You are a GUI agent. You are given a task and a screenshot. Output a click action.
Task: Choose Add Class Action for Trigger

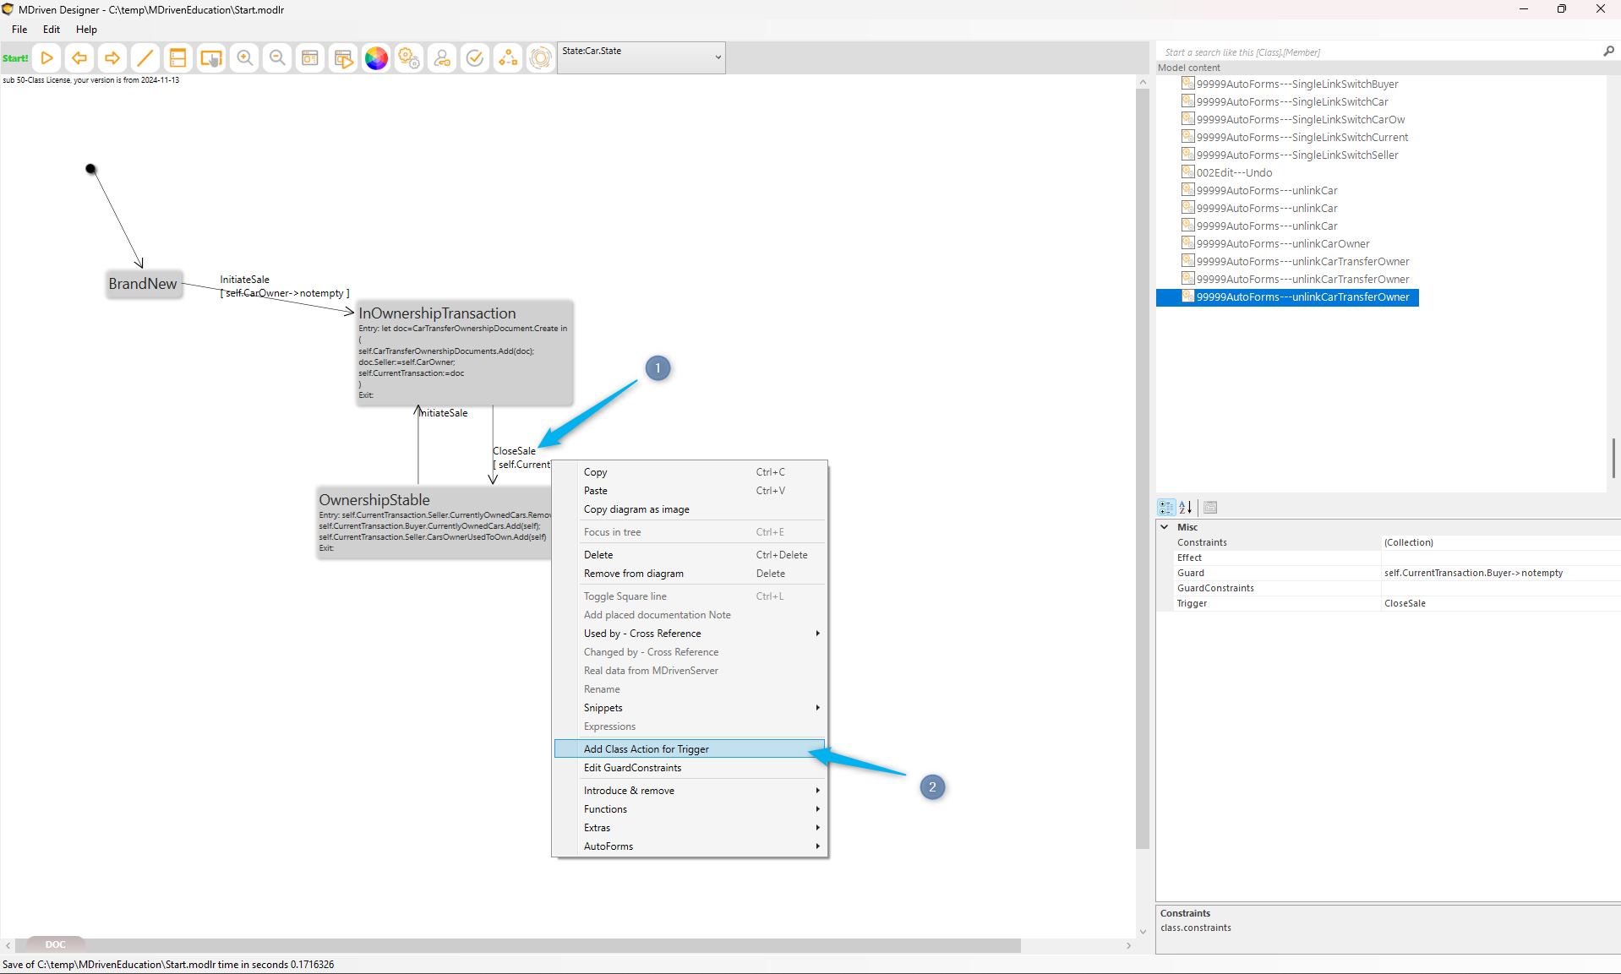647,749
